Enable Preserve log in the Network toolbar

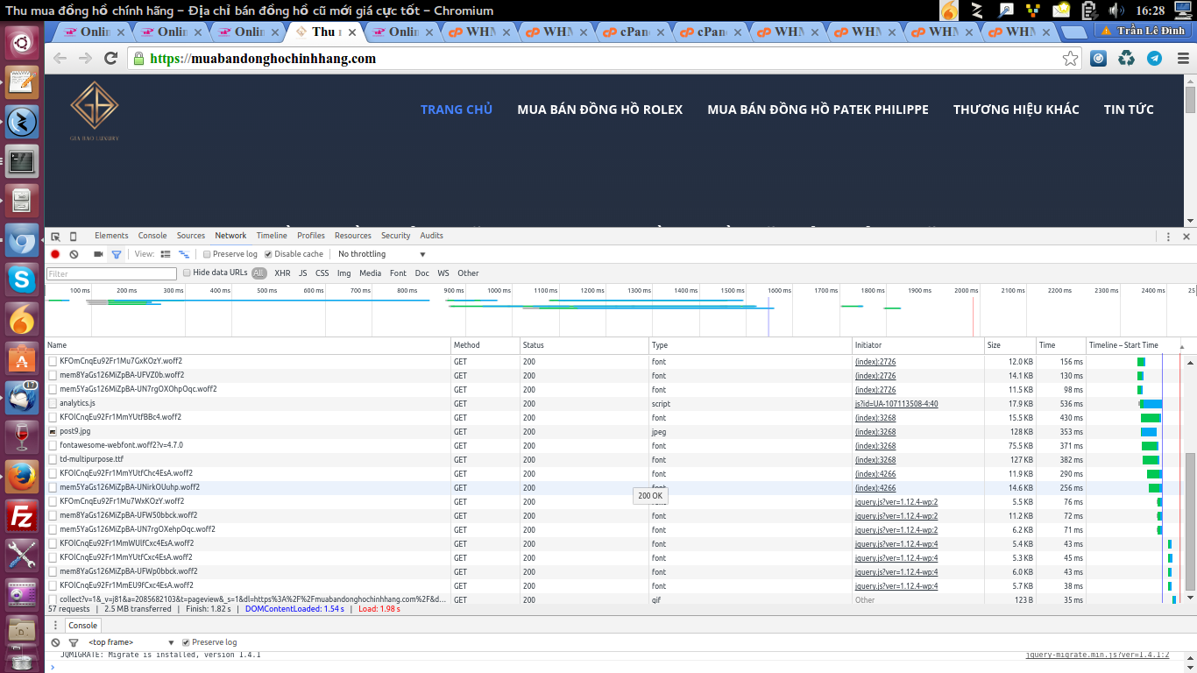(207, 254)
